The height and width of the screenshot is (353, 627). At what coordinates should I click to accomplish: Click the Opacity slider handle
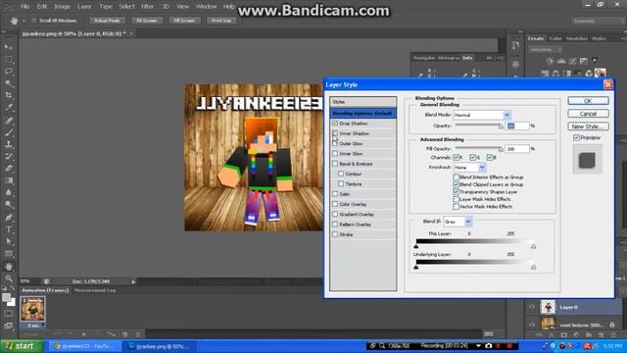point(501,126)
